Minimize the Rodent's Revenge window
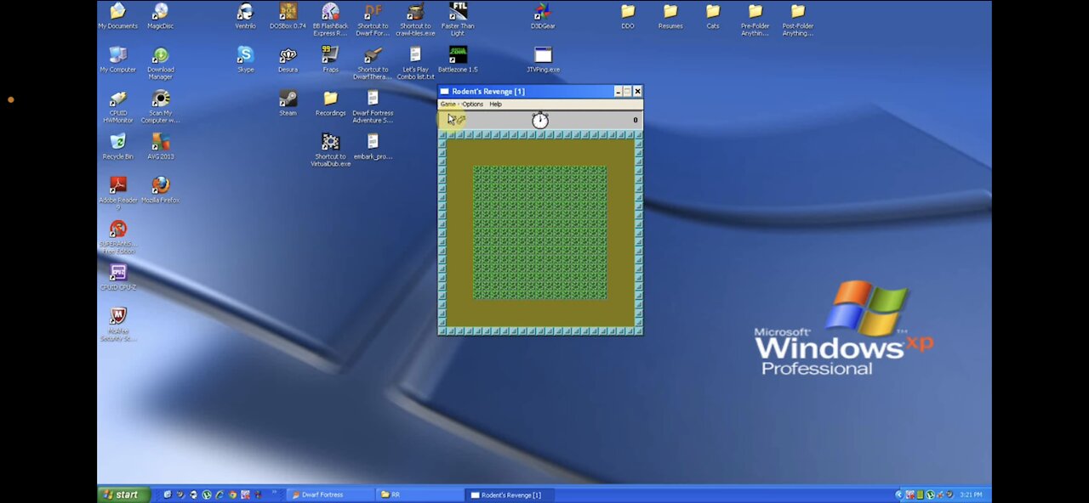 click(618, 91)
